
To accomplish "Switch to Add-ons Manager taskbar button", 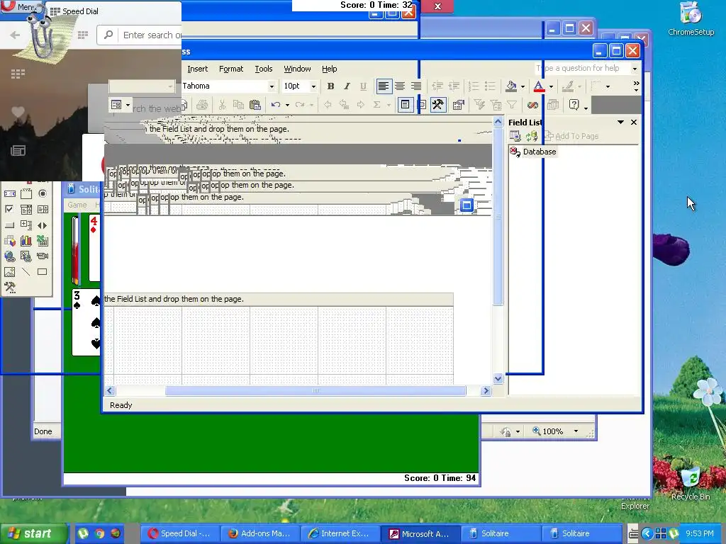I will coord(260,533).
